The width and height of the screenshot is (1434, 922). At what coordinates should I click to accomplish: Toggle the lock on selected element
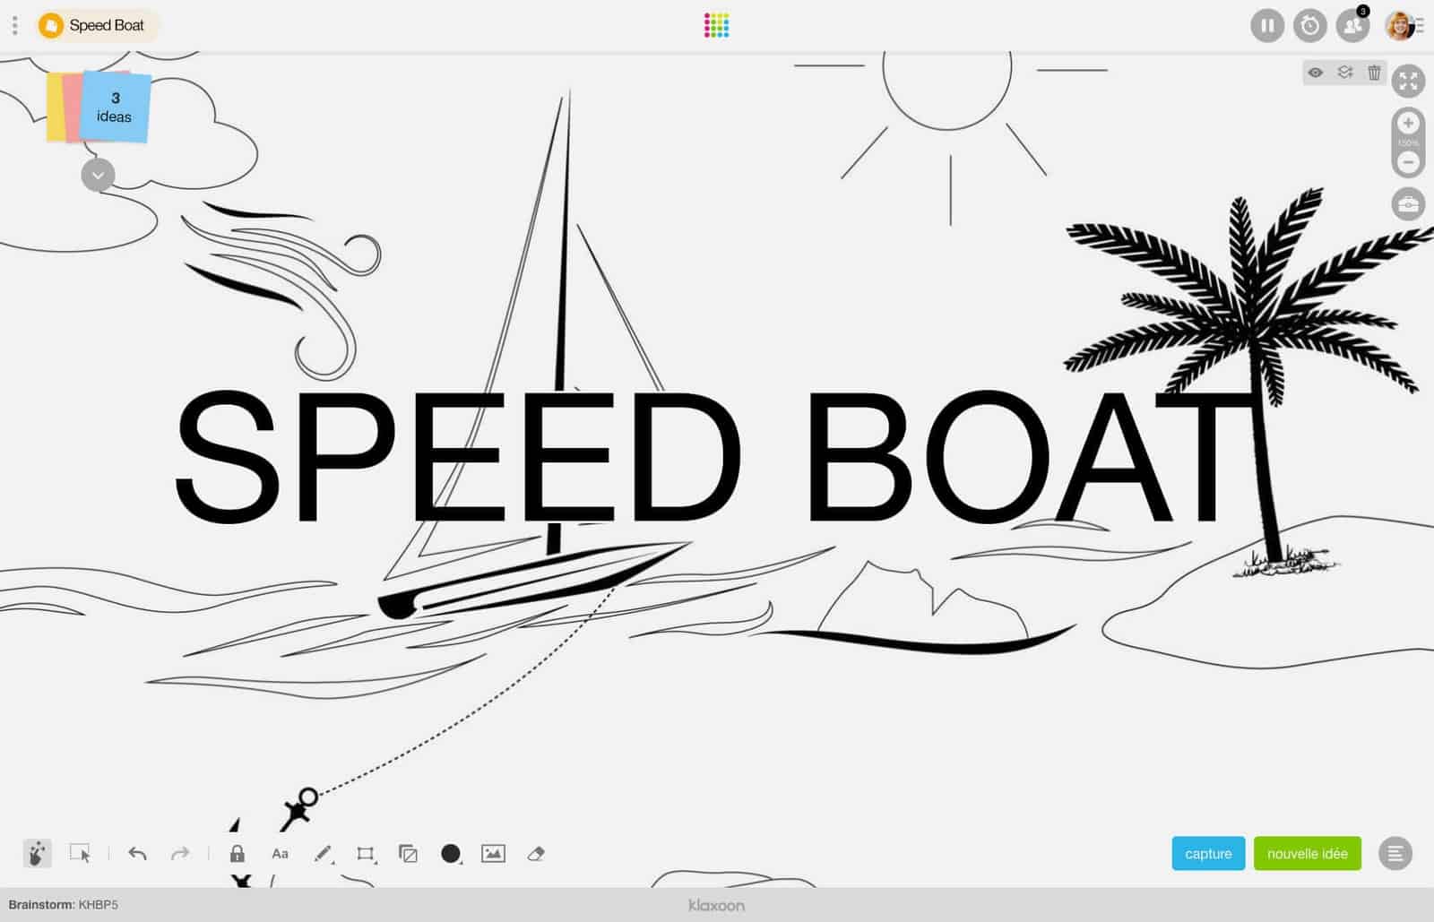coord(238,854)
